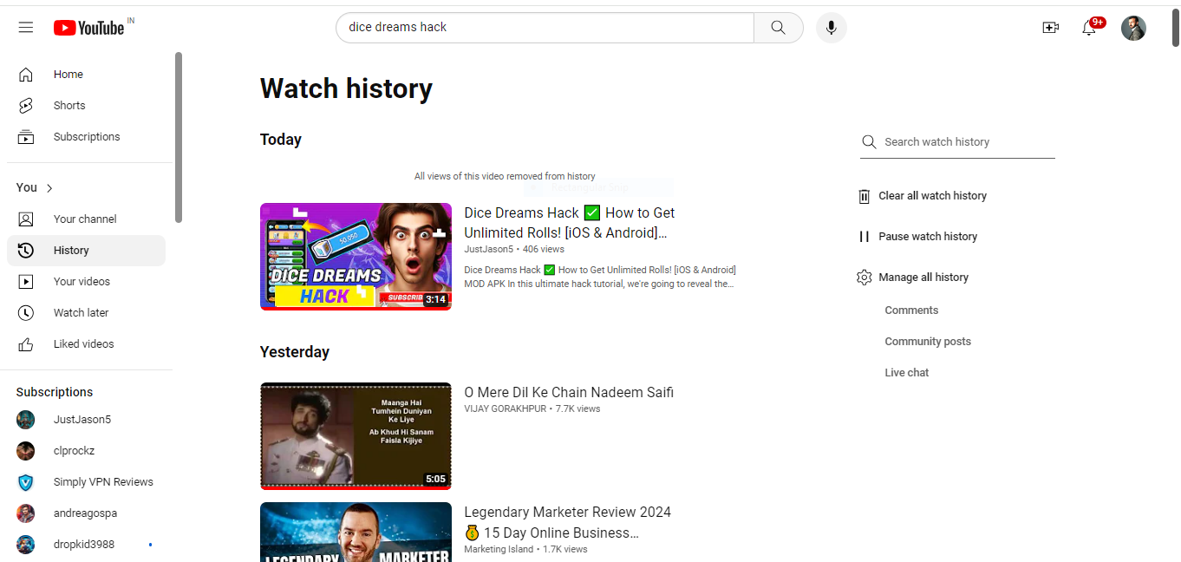Click JustJason5 channel avatar icon
1181x562 pixels.
[x=26, y=420]
